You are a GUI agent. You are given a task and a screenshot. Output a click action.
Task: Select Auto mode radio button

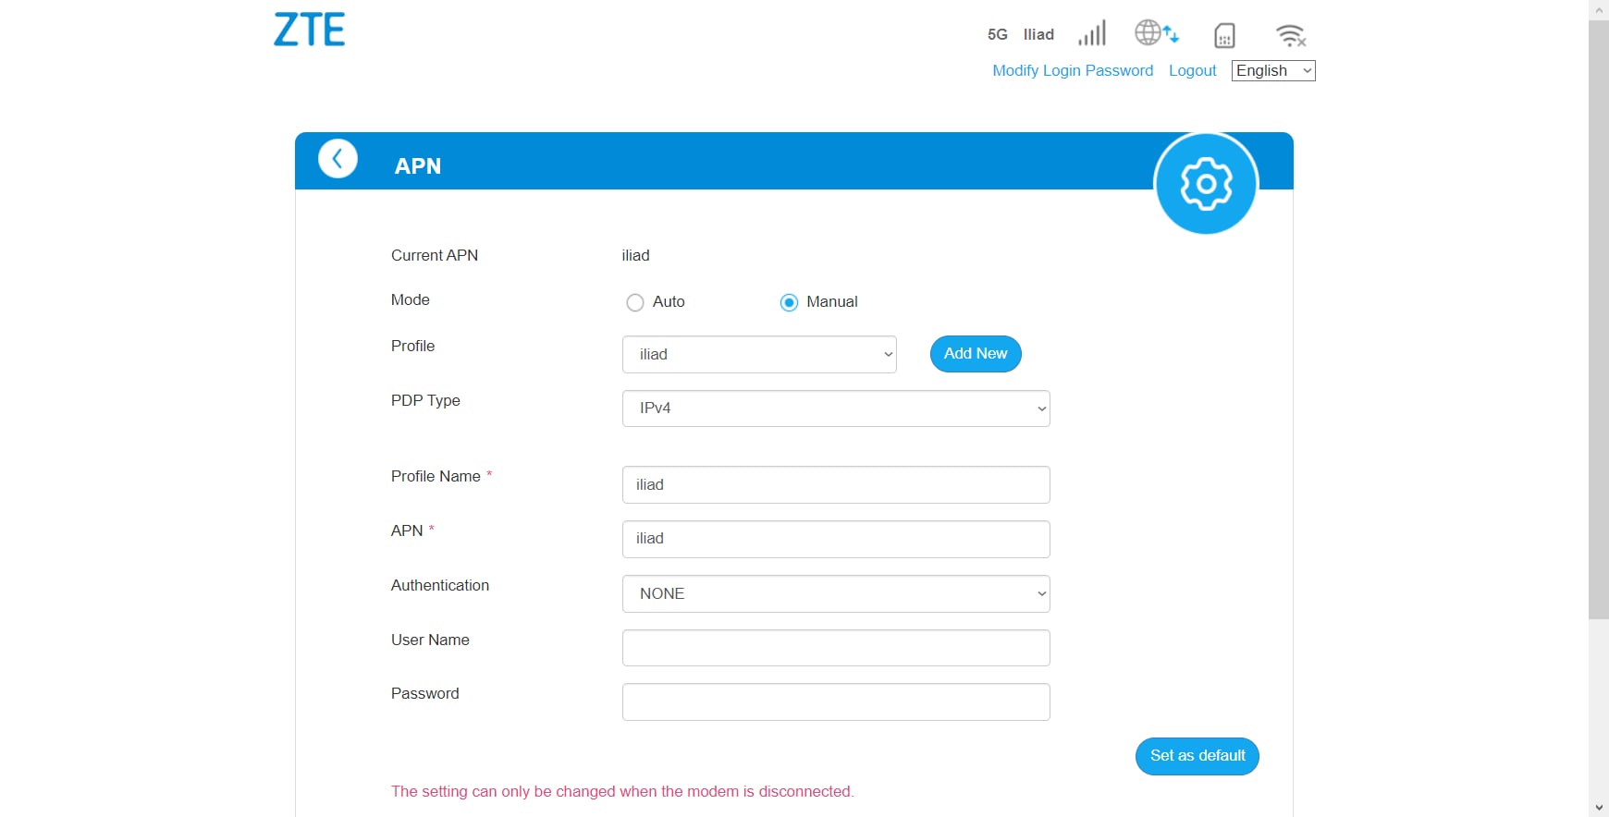635,302
